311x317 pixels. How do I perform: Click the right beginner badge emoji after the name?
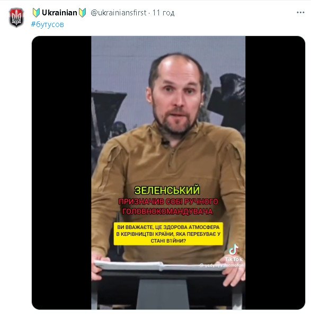(83, 13)
